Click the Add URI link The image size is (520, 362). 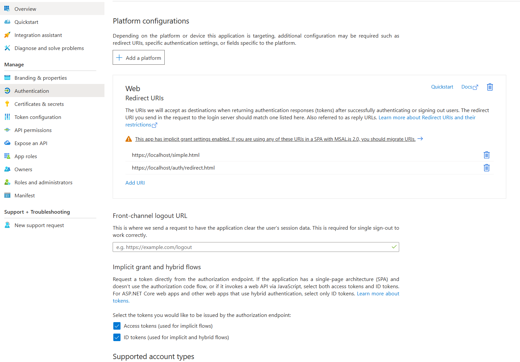[x=135, y=183]
